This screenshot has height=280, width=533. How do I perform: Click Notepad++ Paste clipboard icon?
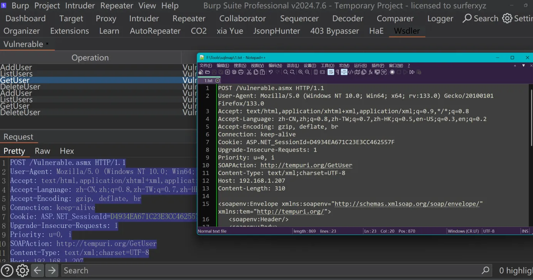coord(262,72)
